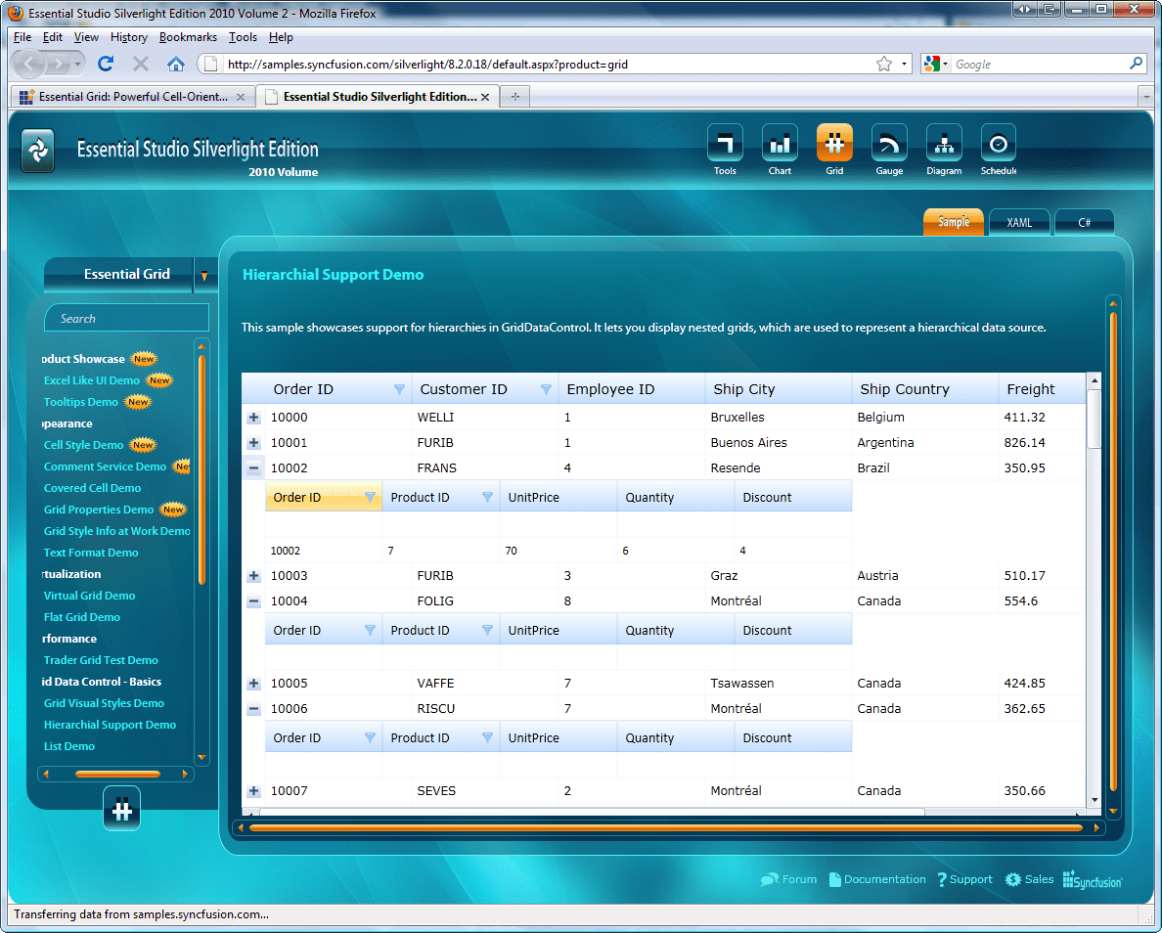
Task: Select the Schedule product icon
Action: tap(998, 143)
